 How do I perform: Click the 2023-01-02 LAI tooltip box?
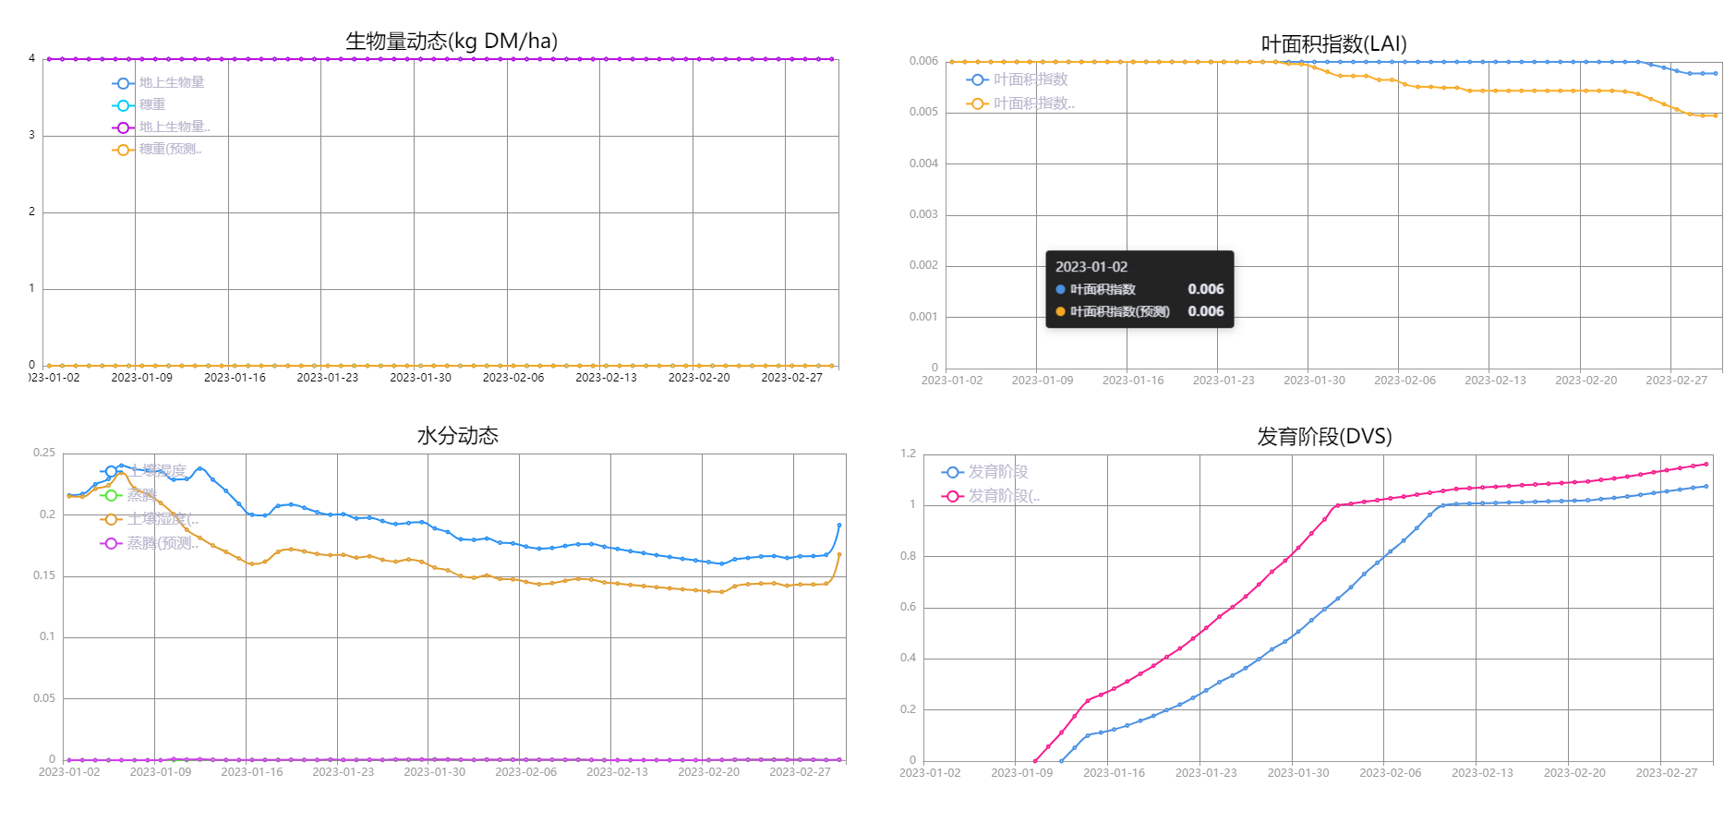click(x=1139, y=289)
